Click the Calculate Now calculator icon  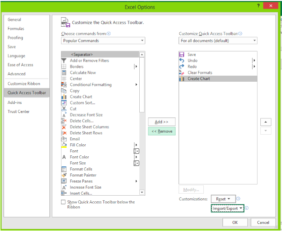[x=64, y=73]
